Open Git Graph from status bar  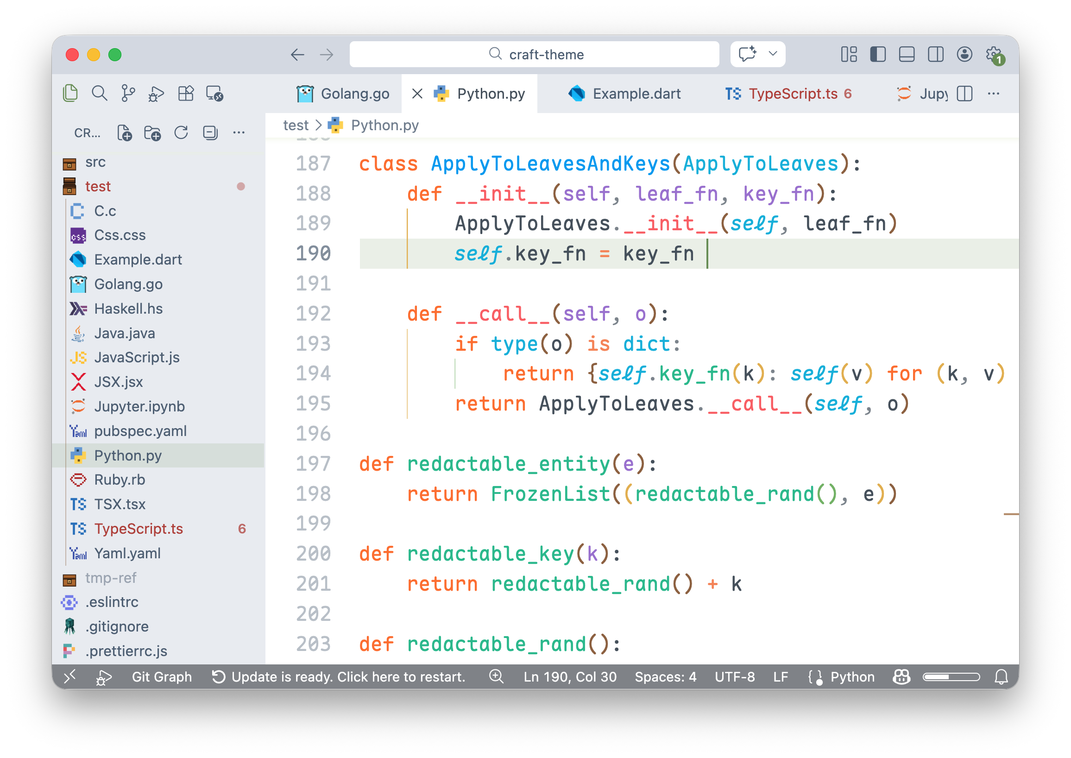[162, 677]
